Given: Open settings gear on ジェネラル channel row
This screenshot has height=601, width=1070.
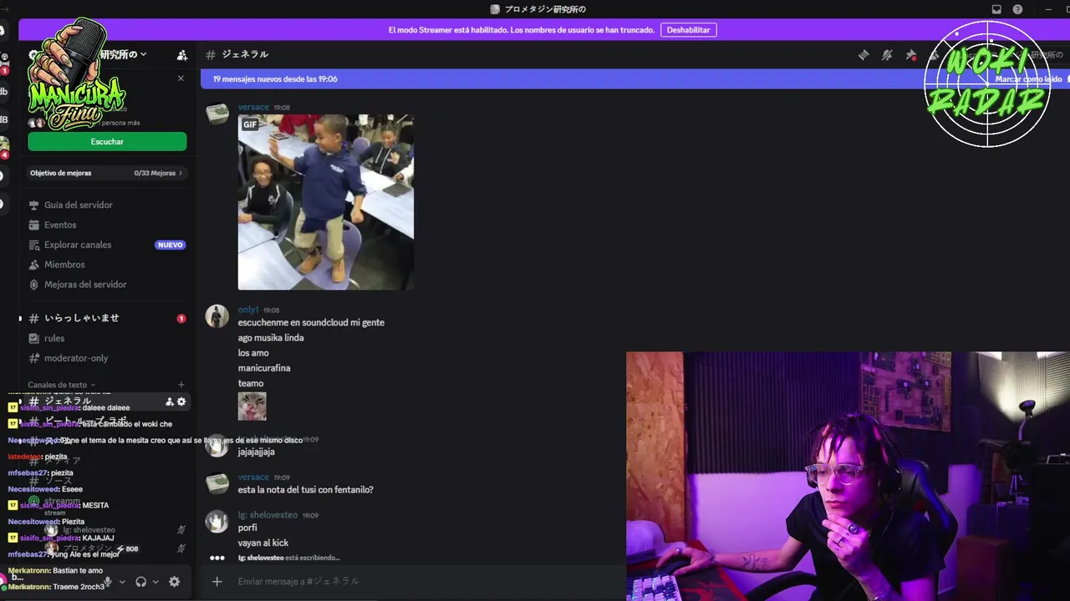Looking at the screenshot, I should (x=181, y=402).
